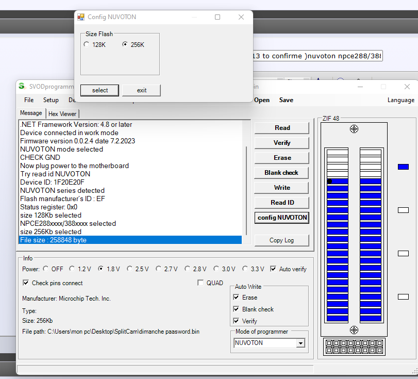Click the black pin 1 marker in socket
Image resolution: width=418 pixels, height=379 pixels.
click(x=329, y=181)
